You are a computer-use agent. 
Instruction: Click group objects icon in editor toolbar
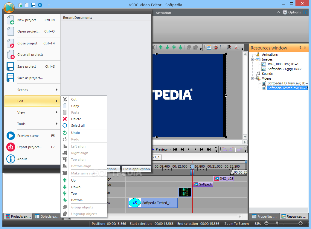point(189,47)
